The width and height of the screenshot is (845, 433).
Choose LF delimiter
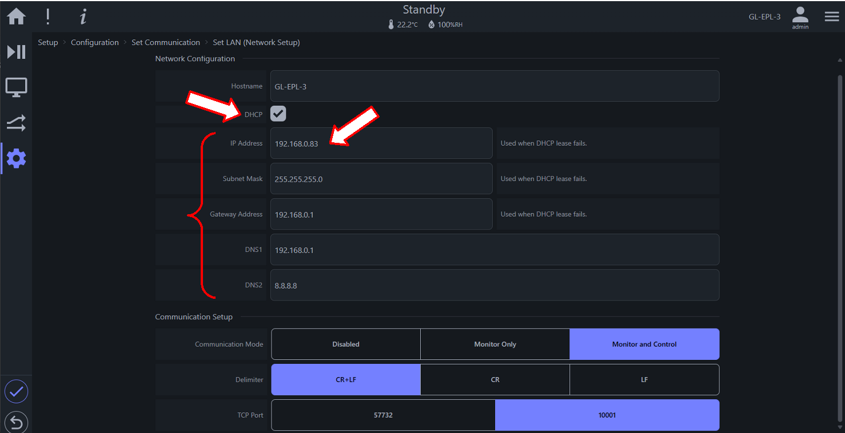644,379
